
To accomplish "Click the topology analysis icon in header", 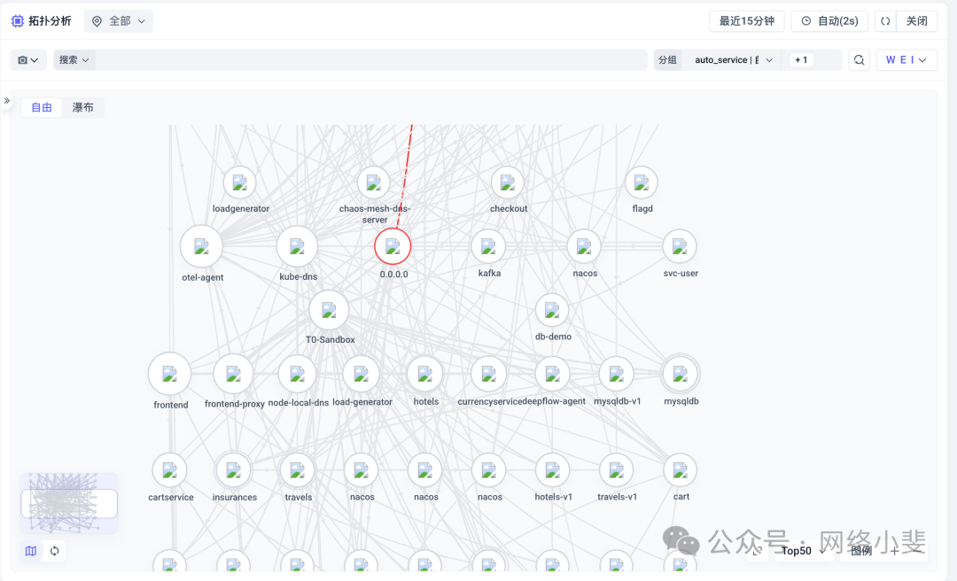I will tap(18, 21).
